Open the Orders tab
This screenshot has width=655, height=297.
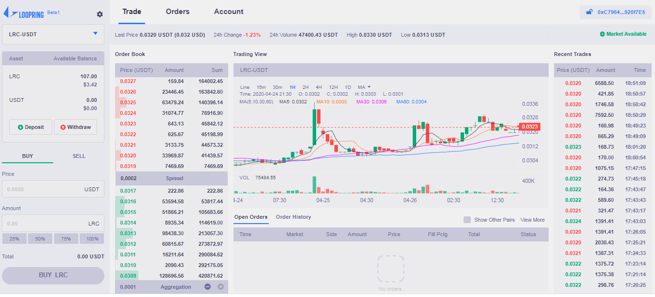click(x=177, y=12)
